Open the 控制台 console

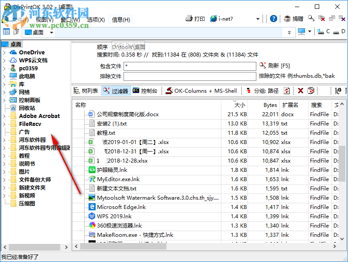coord(145,91)
